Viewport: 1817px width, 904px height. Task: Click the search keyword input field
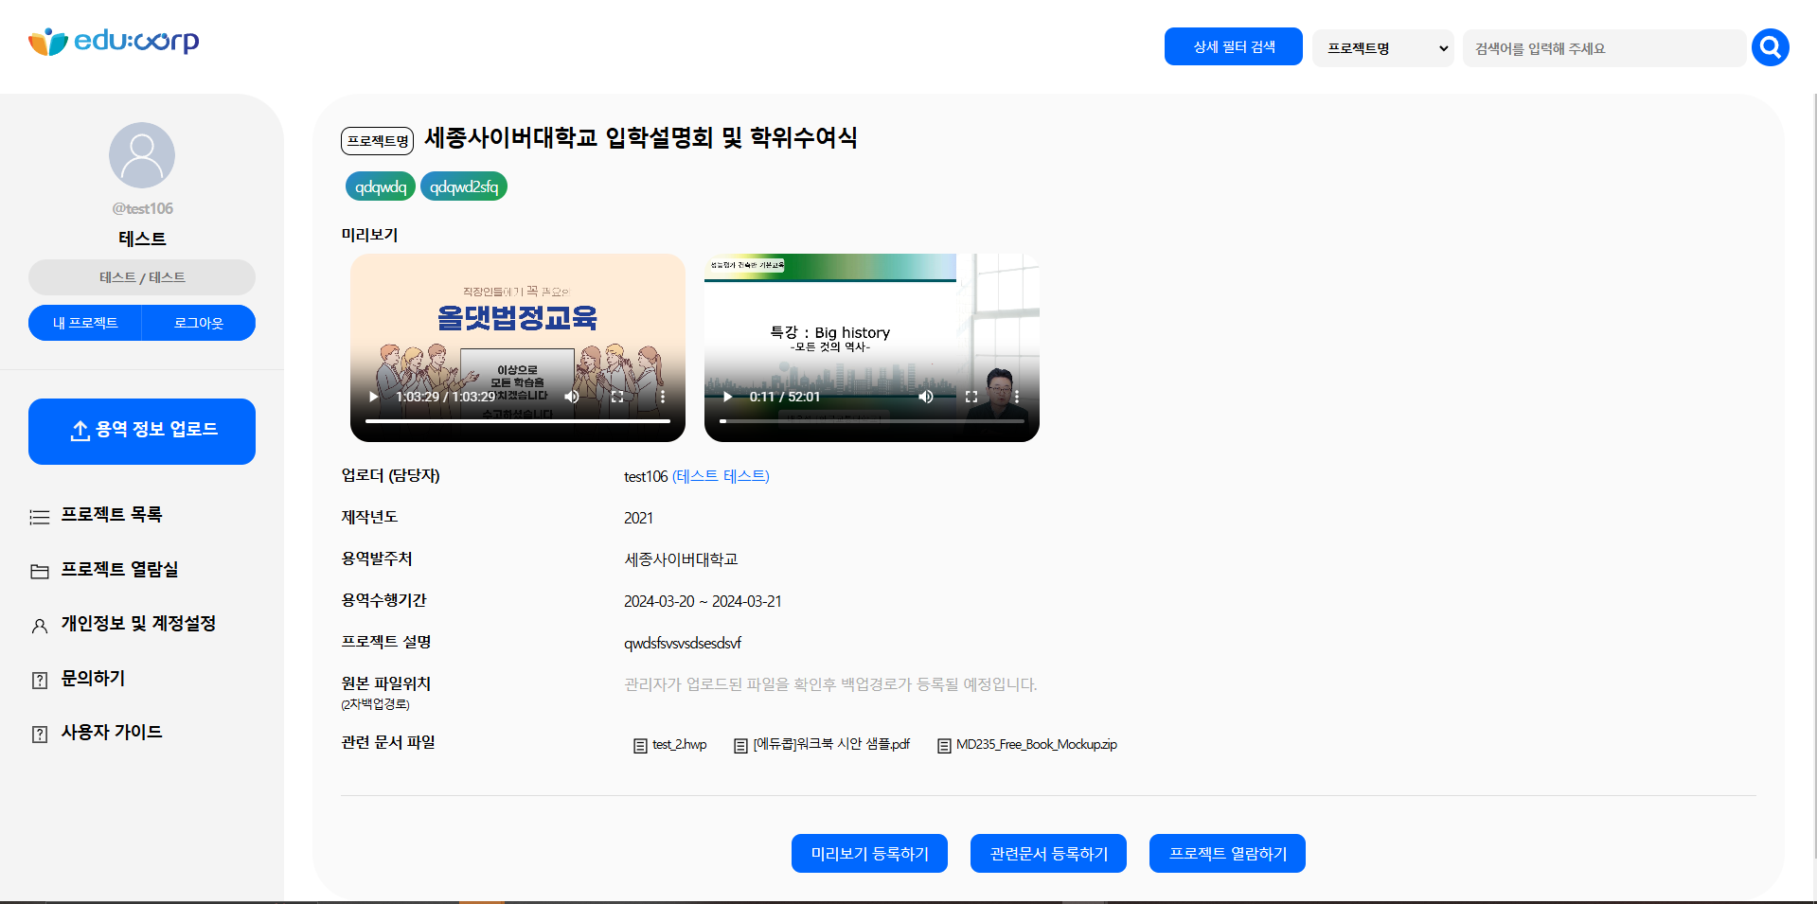click(1603, 48)
